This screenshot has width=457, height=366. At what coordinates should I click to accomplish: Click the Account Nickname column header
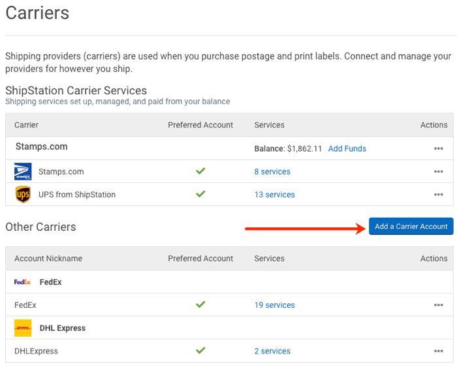48,259
